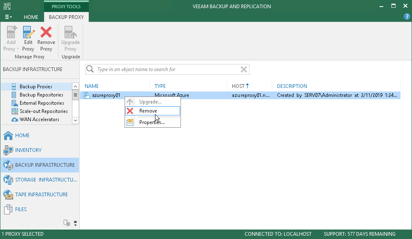The height and width of the screenshot is (239, 412).
Task: Click the Scale-out Repositories tree icon
Action: coord(14,111)
